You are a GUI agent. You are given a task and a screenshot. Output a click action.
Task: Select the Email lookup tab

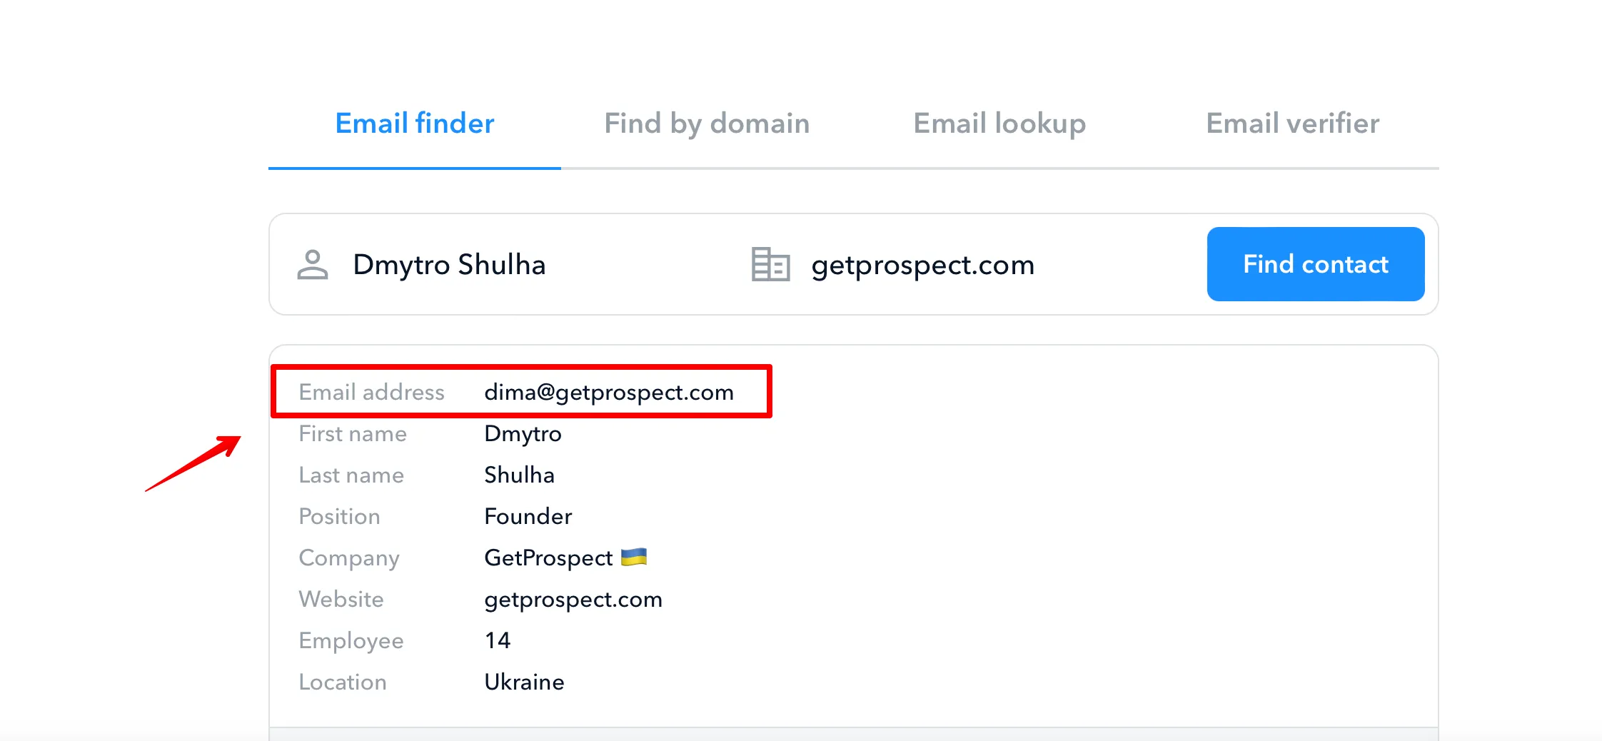point(999,123)
